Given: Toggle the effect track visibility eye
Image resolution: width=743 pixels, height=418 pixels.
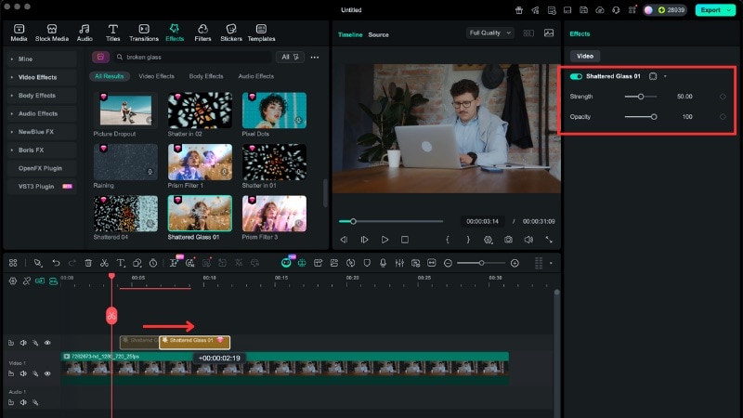Looking at the screenshot, I should [x=47, y=343].
